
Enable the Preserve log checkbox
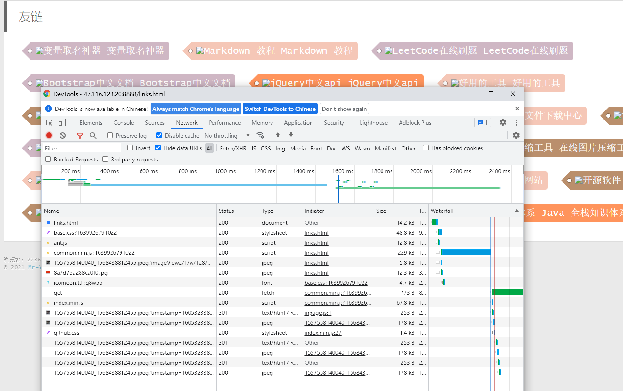click(x=110, y=136)
